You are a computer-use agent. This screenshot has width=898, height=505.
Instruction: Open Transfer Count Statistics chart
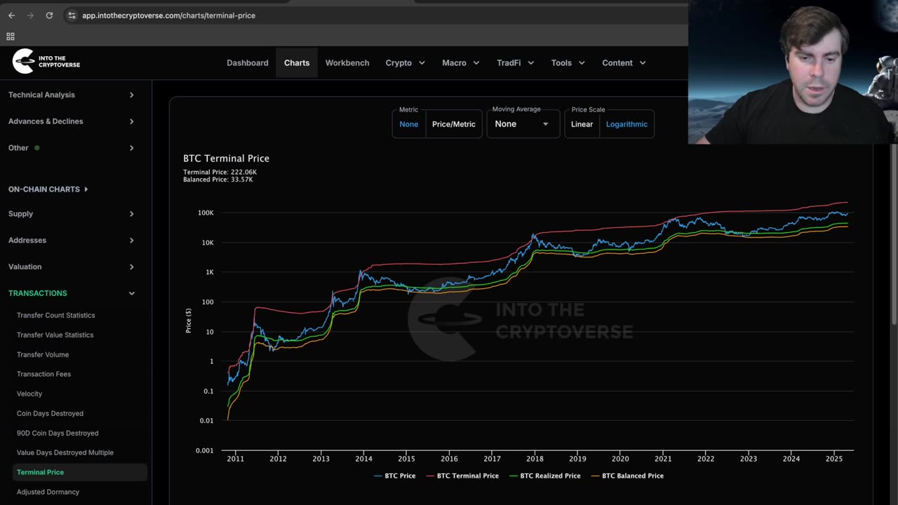pyautogui.click(x=55, y=316)
